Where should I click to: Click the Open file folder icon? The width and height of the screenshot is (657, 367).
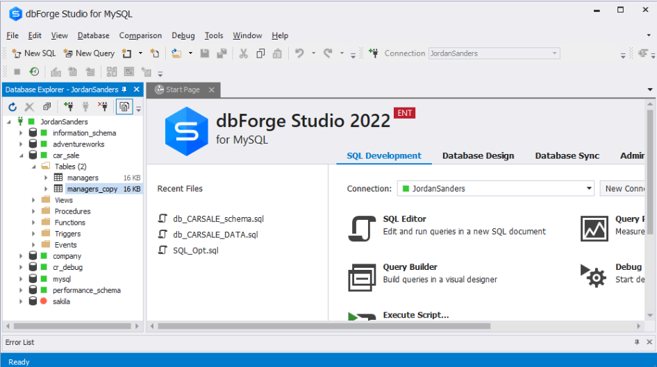(x=176, y=53)
